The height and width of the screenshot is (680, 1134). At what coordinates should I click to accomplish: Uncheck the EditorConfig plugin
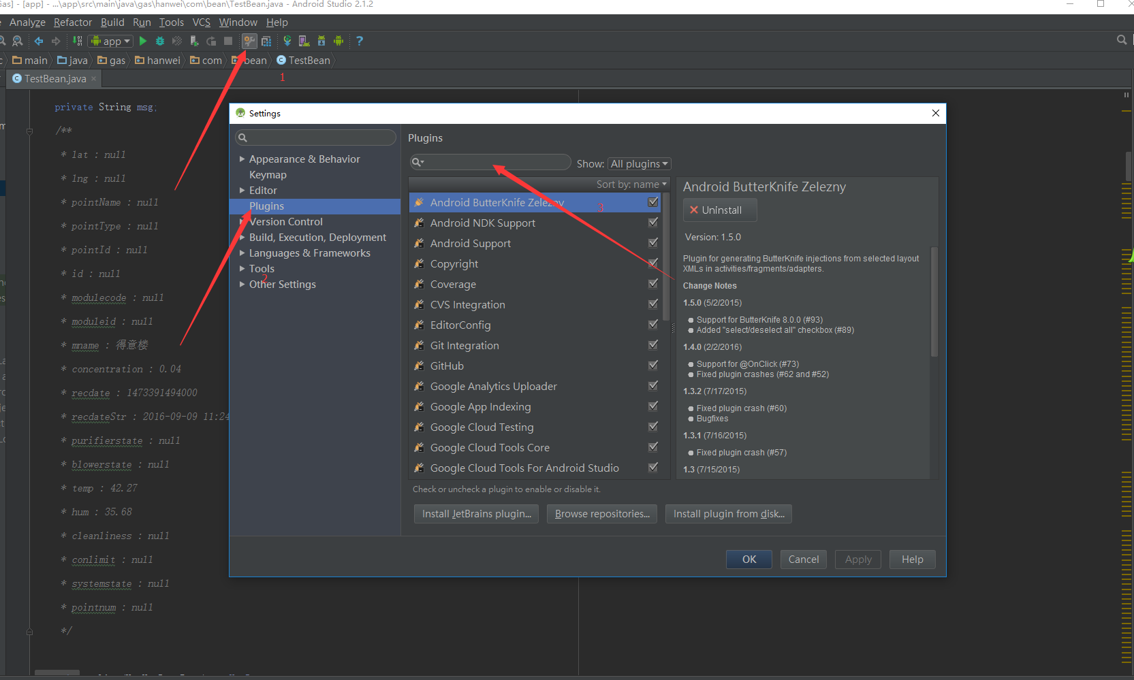pos(653,325)
